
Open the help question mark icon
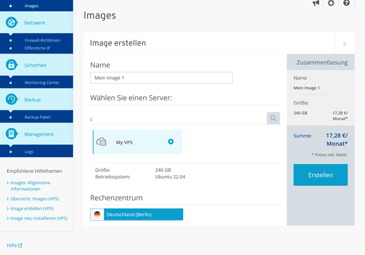tap(346, 3)
